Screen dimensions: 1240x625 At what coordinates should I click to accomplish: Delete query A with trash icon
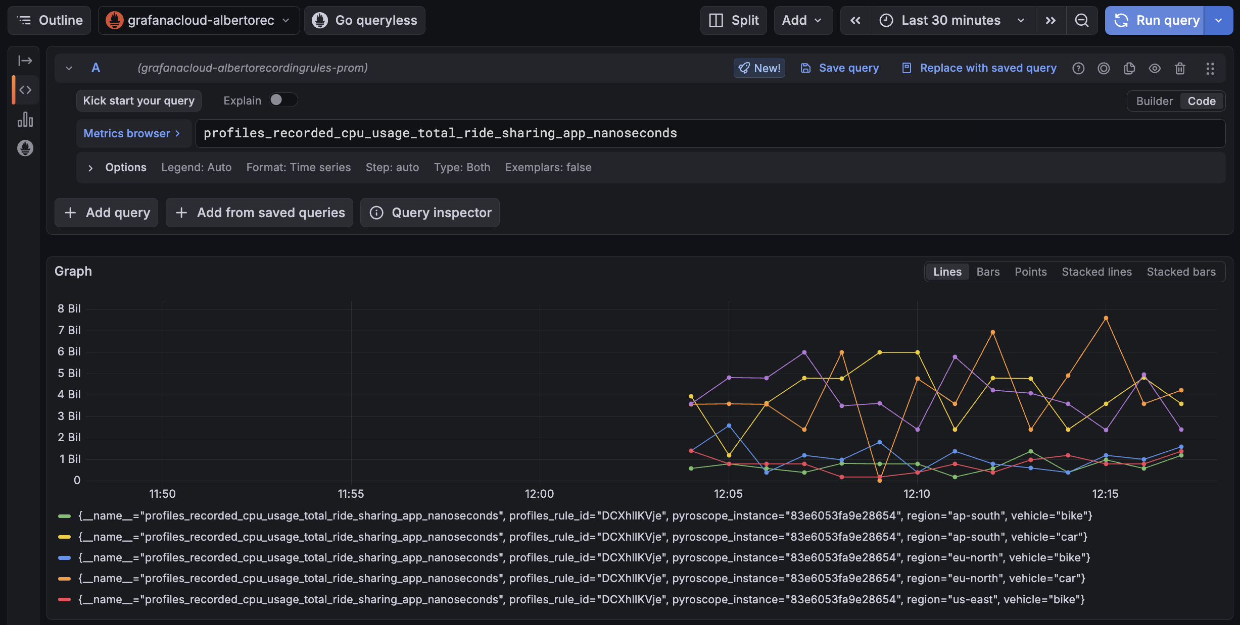[x=1180, y=68]
